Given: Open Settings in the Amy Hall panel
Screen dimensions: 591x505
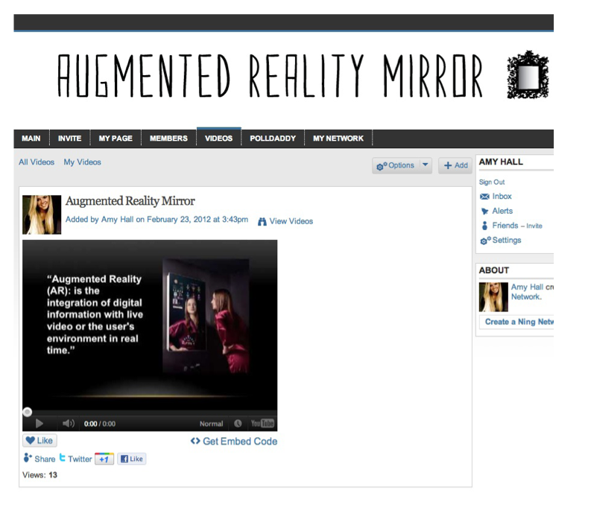Looking at the screenshot, I should coord(506,241).
